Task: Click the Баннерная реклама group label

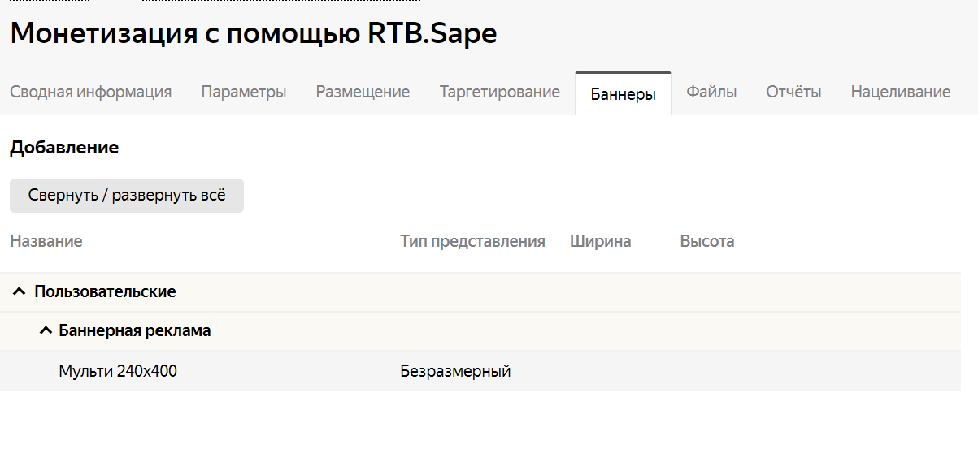Action: click(135, 331)
